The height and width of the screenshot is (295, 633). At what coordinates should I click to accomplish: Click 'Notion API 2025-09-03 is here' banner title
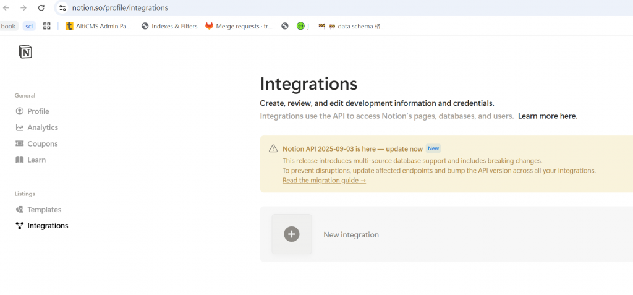(x=353, y=148)
